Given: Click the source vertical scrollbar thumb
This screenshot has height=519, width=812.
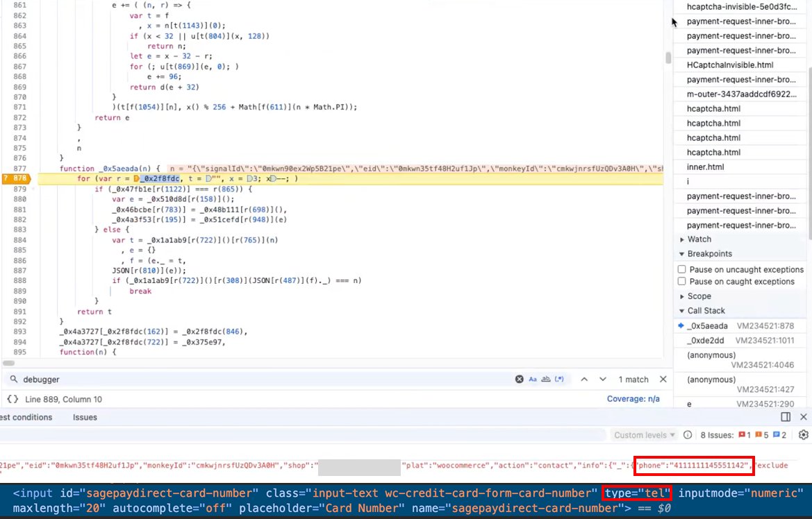Looking at the screenshot, I should coord(668,58).
